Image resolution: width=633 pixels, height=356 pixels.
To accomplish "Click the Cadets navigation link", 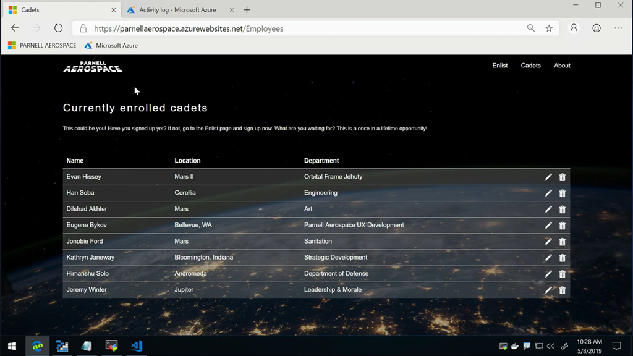I will [530, 66].
